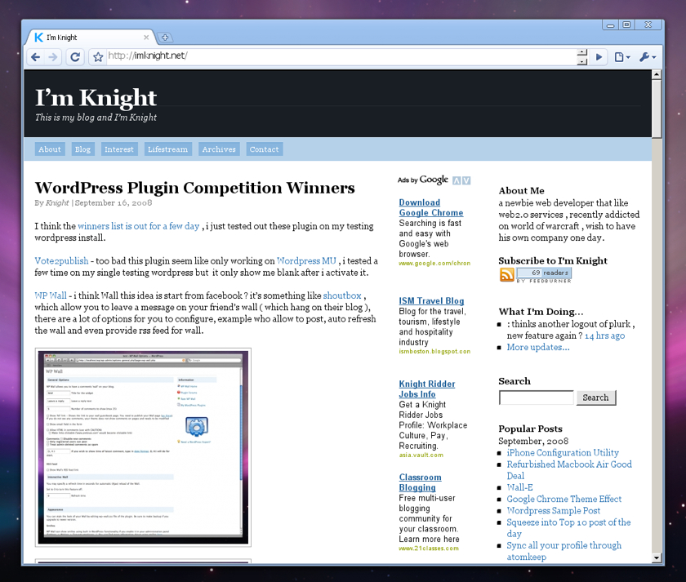686x582 pixels.
Task: Click the Classroom Blogging ad link
Action: coord(420,482)
